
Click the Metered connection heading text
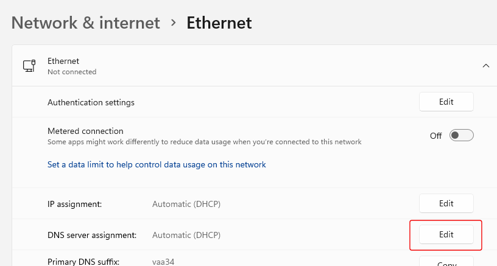(x=85, y=131)
